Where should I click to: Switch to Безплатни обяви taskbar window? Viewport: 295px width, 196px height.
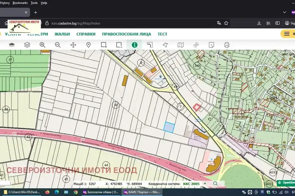click(x=101, y=192)
